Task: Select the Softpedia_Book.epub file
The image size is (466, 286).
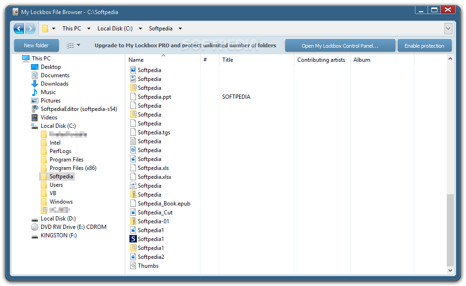Action: tap(164, 204)
